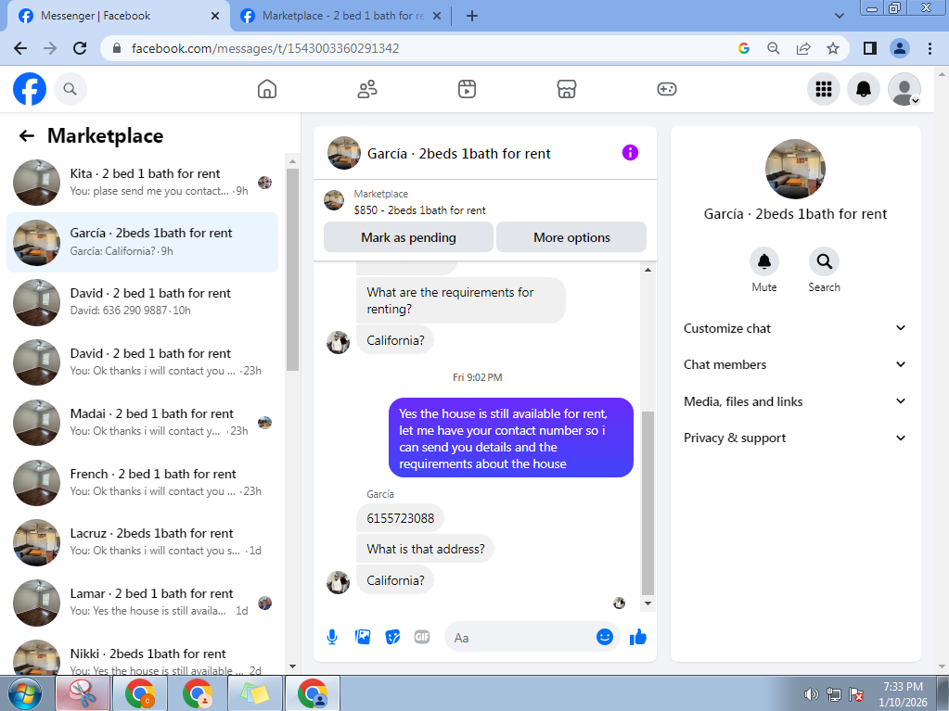Expand the Privacy & support section

[x=795, y=438]
